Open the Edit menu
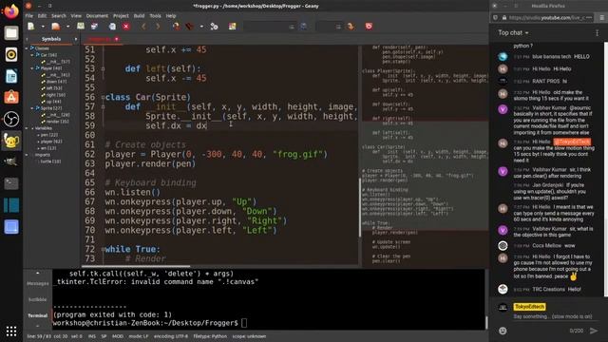Image resolution: width=608 pixels, height=342 pixels. (42, 16)
